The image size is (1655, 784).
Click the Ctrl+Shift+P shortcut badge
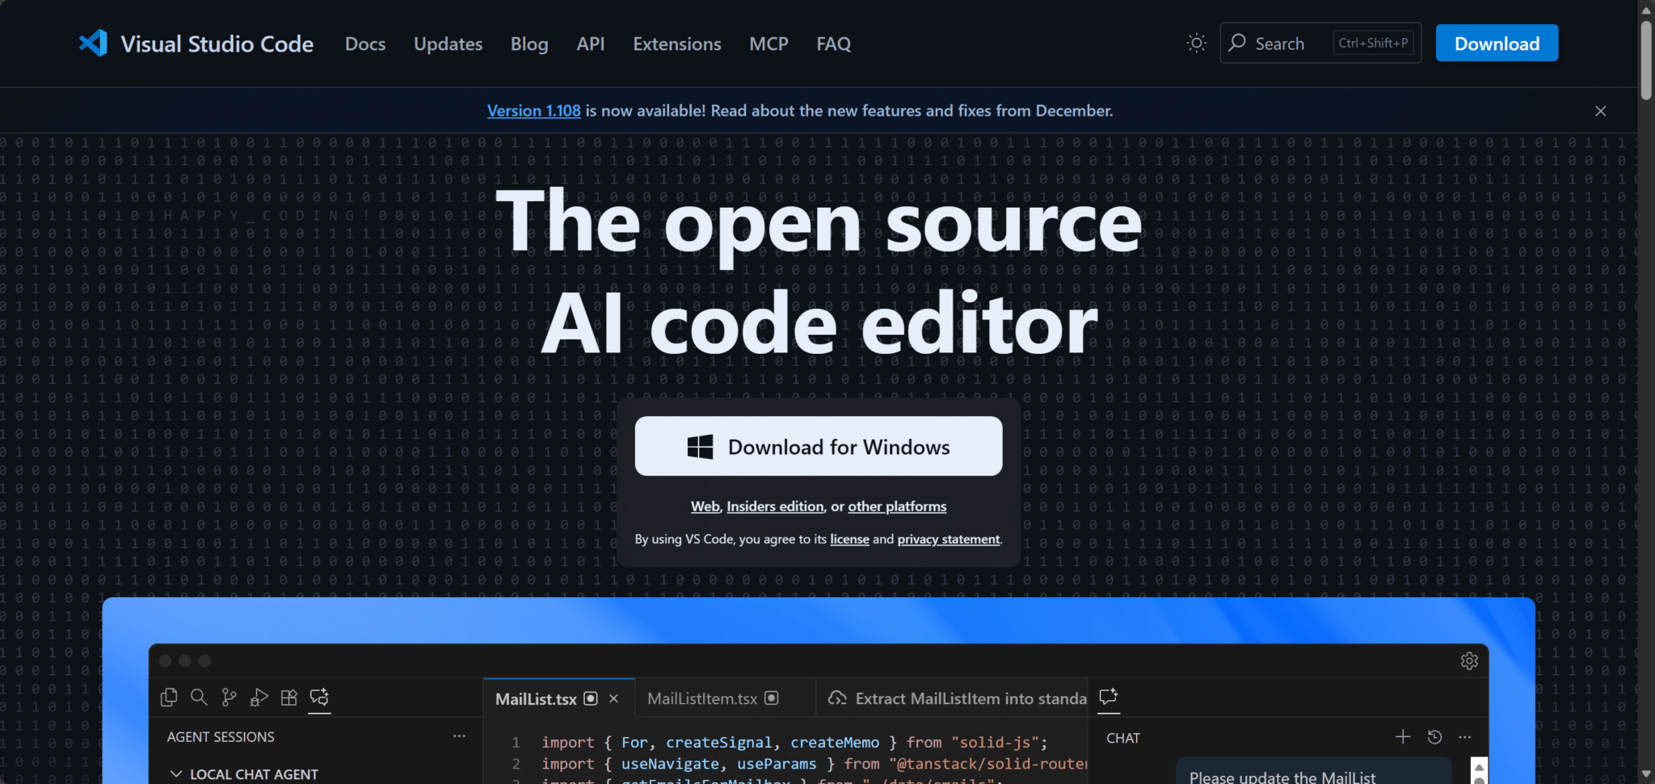(1373, 44)
